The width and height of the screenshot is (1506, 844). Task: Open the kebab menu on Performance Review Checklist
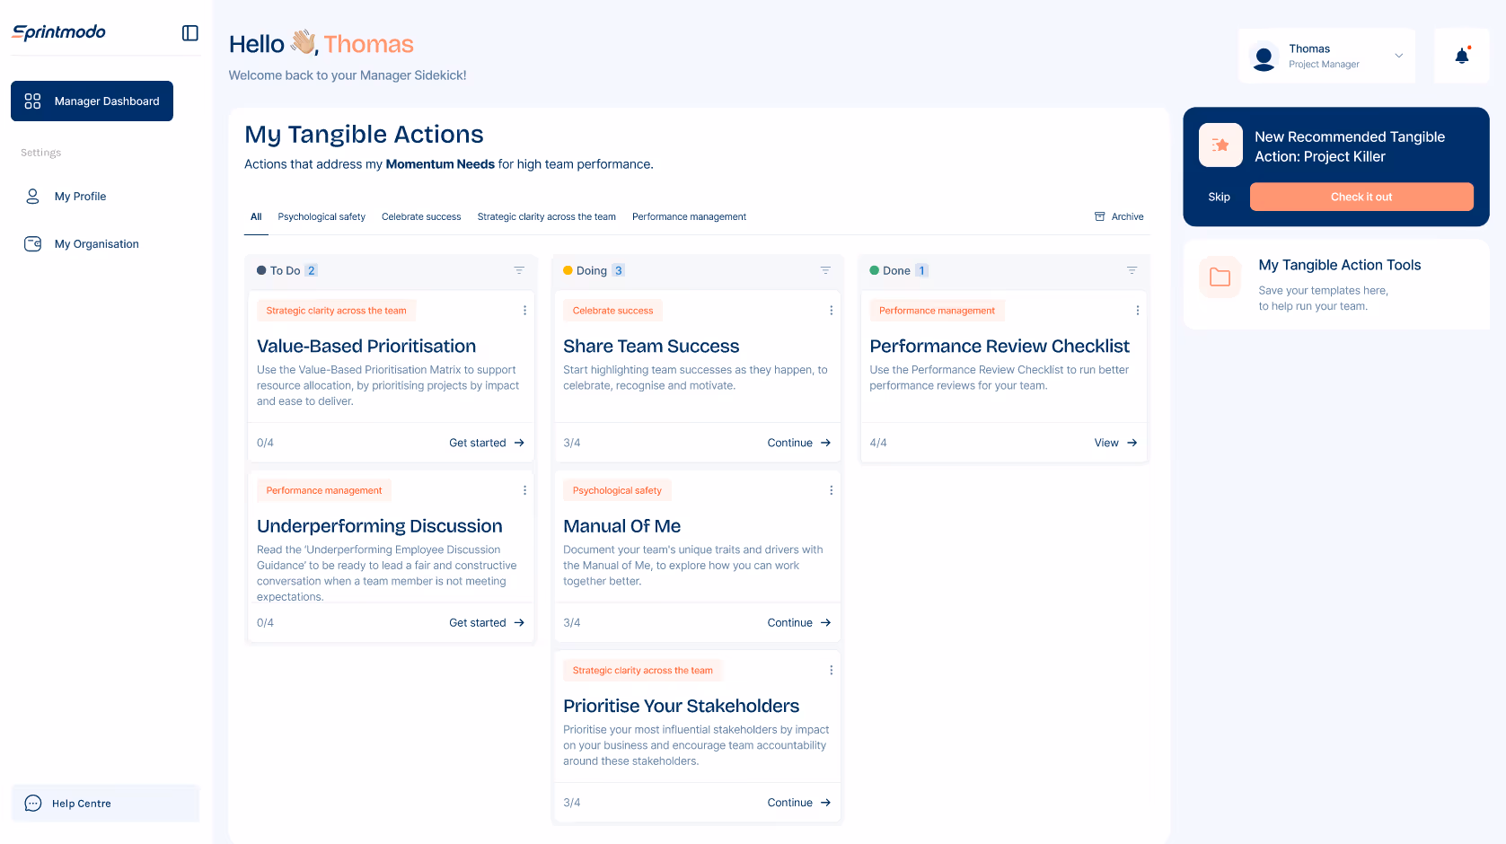point(1137,310)
